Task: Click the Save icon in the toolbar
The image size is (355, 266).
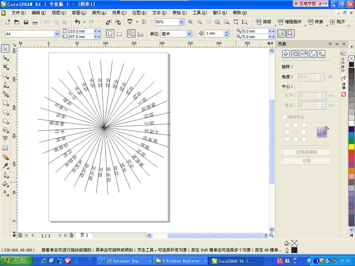Action: point(26,22)
